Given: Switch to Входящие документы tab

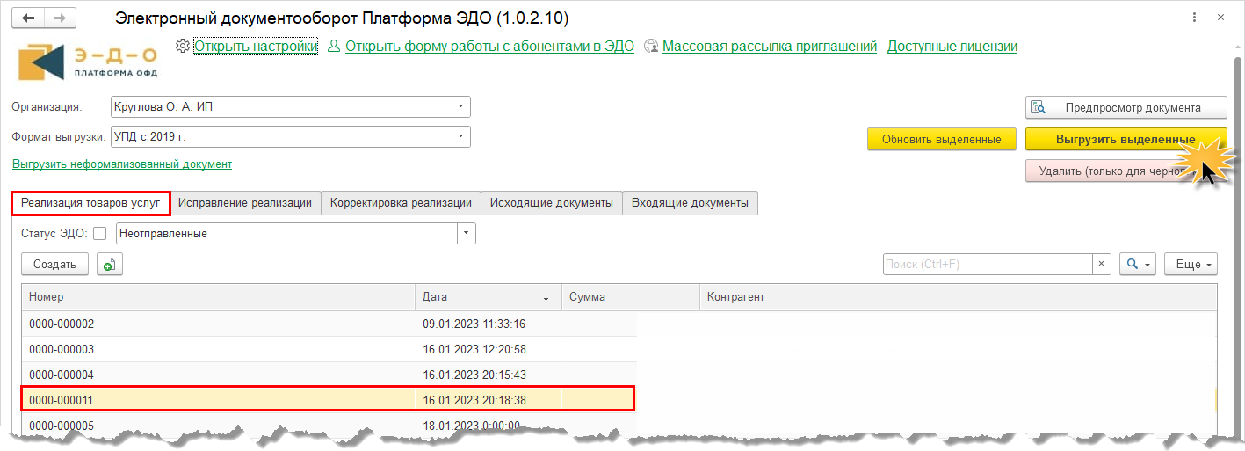Looking at the screenshot, I should click(690, 203).
